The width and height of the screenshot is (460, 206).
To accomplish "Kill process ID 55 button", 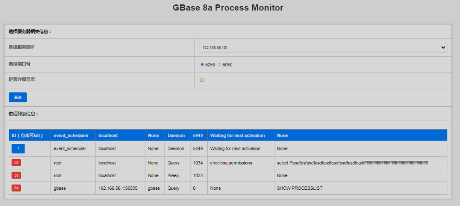I will (x=17, y=175).
